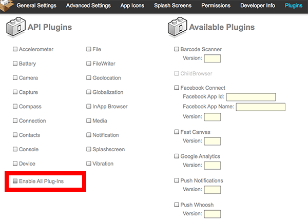The image size is (308, 222).
Task: Click the Facebook App Name input
Action: pos(260,107)
